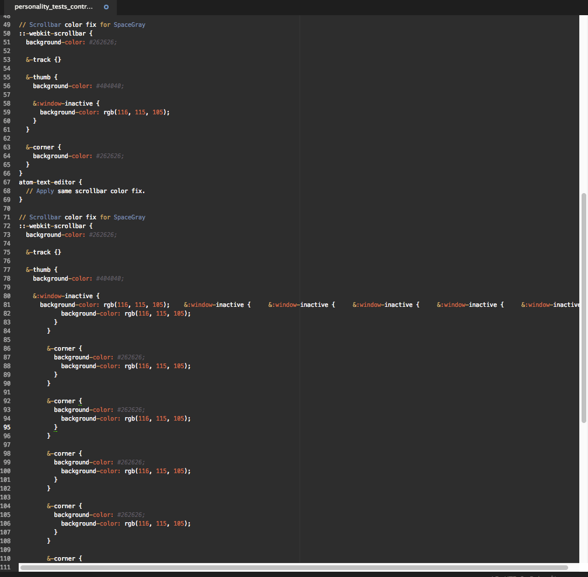This screenshot has width=588, height=577.
Task: Click '&-corner {' on line 104
Action: [x=64, y=506]
